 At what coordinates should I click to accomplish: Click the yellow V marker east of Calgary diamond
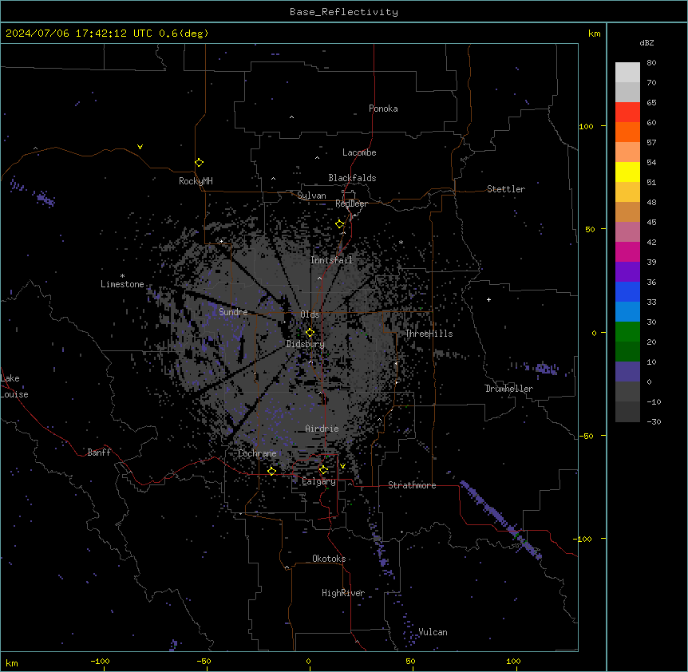point(342,466)
